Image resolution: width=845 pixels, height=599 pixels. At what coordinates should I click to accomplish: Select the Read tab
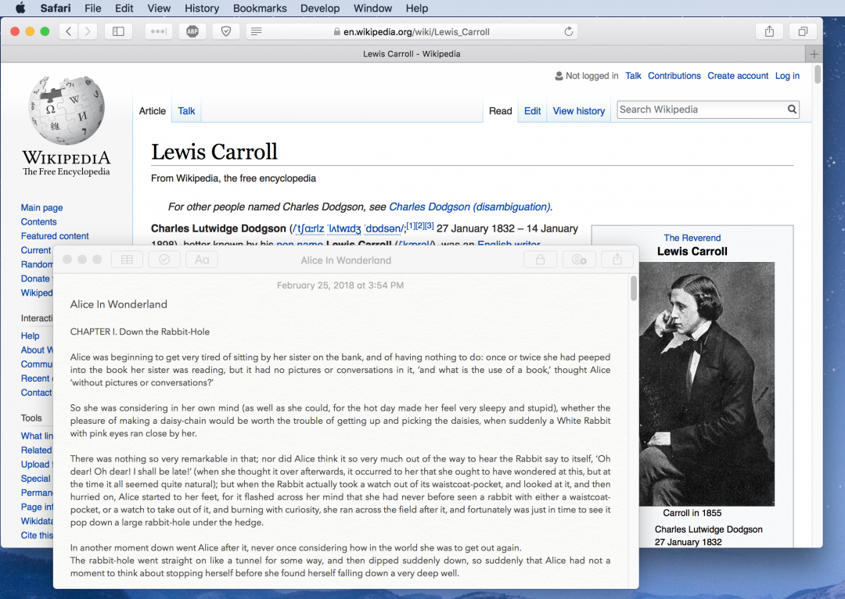tap(501, 111)
